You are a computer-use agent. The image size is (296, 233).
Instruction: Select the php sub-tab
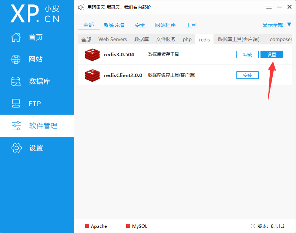click(x=187, y=40)
